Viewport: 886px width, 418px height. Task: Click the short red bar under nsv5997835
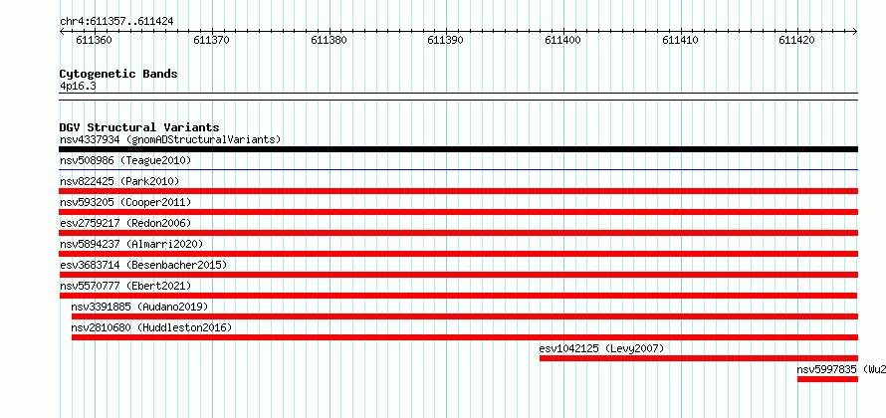[827, 379]
